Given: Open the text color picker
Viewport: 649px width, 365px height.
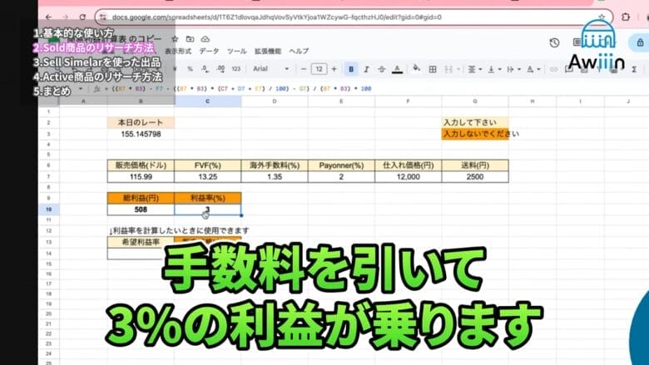Looking at the screenshot, I should pyautogui.click(x=398, y=69).
